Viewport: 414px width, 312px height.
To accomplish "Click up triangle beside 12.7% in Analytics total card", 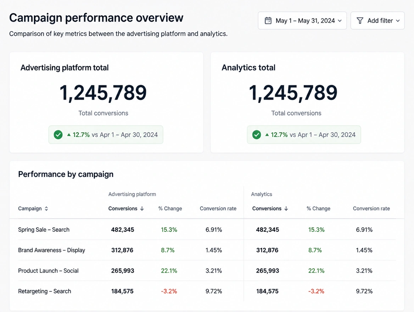I will pyautogui.click(x=267, y=135).
